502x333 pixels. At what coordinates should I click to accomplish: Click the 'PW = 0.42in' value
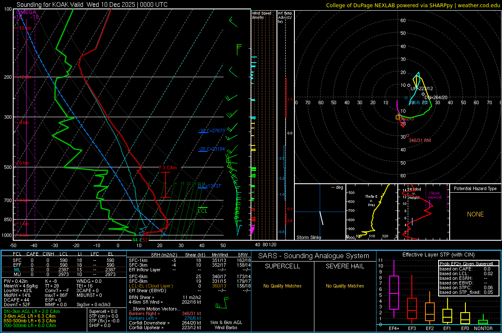coord(16,281)
